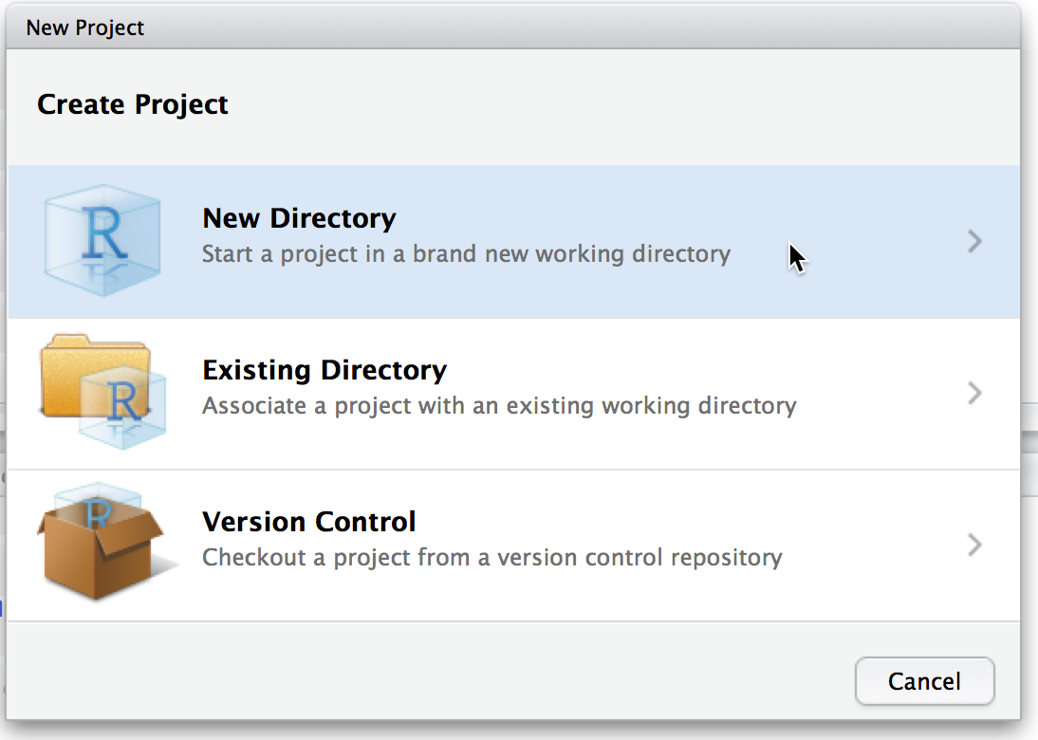This screenshot has width=1038, height=740.
Task: Click "Checkout a project from a version control repository"
Action: tap(491, 557)
